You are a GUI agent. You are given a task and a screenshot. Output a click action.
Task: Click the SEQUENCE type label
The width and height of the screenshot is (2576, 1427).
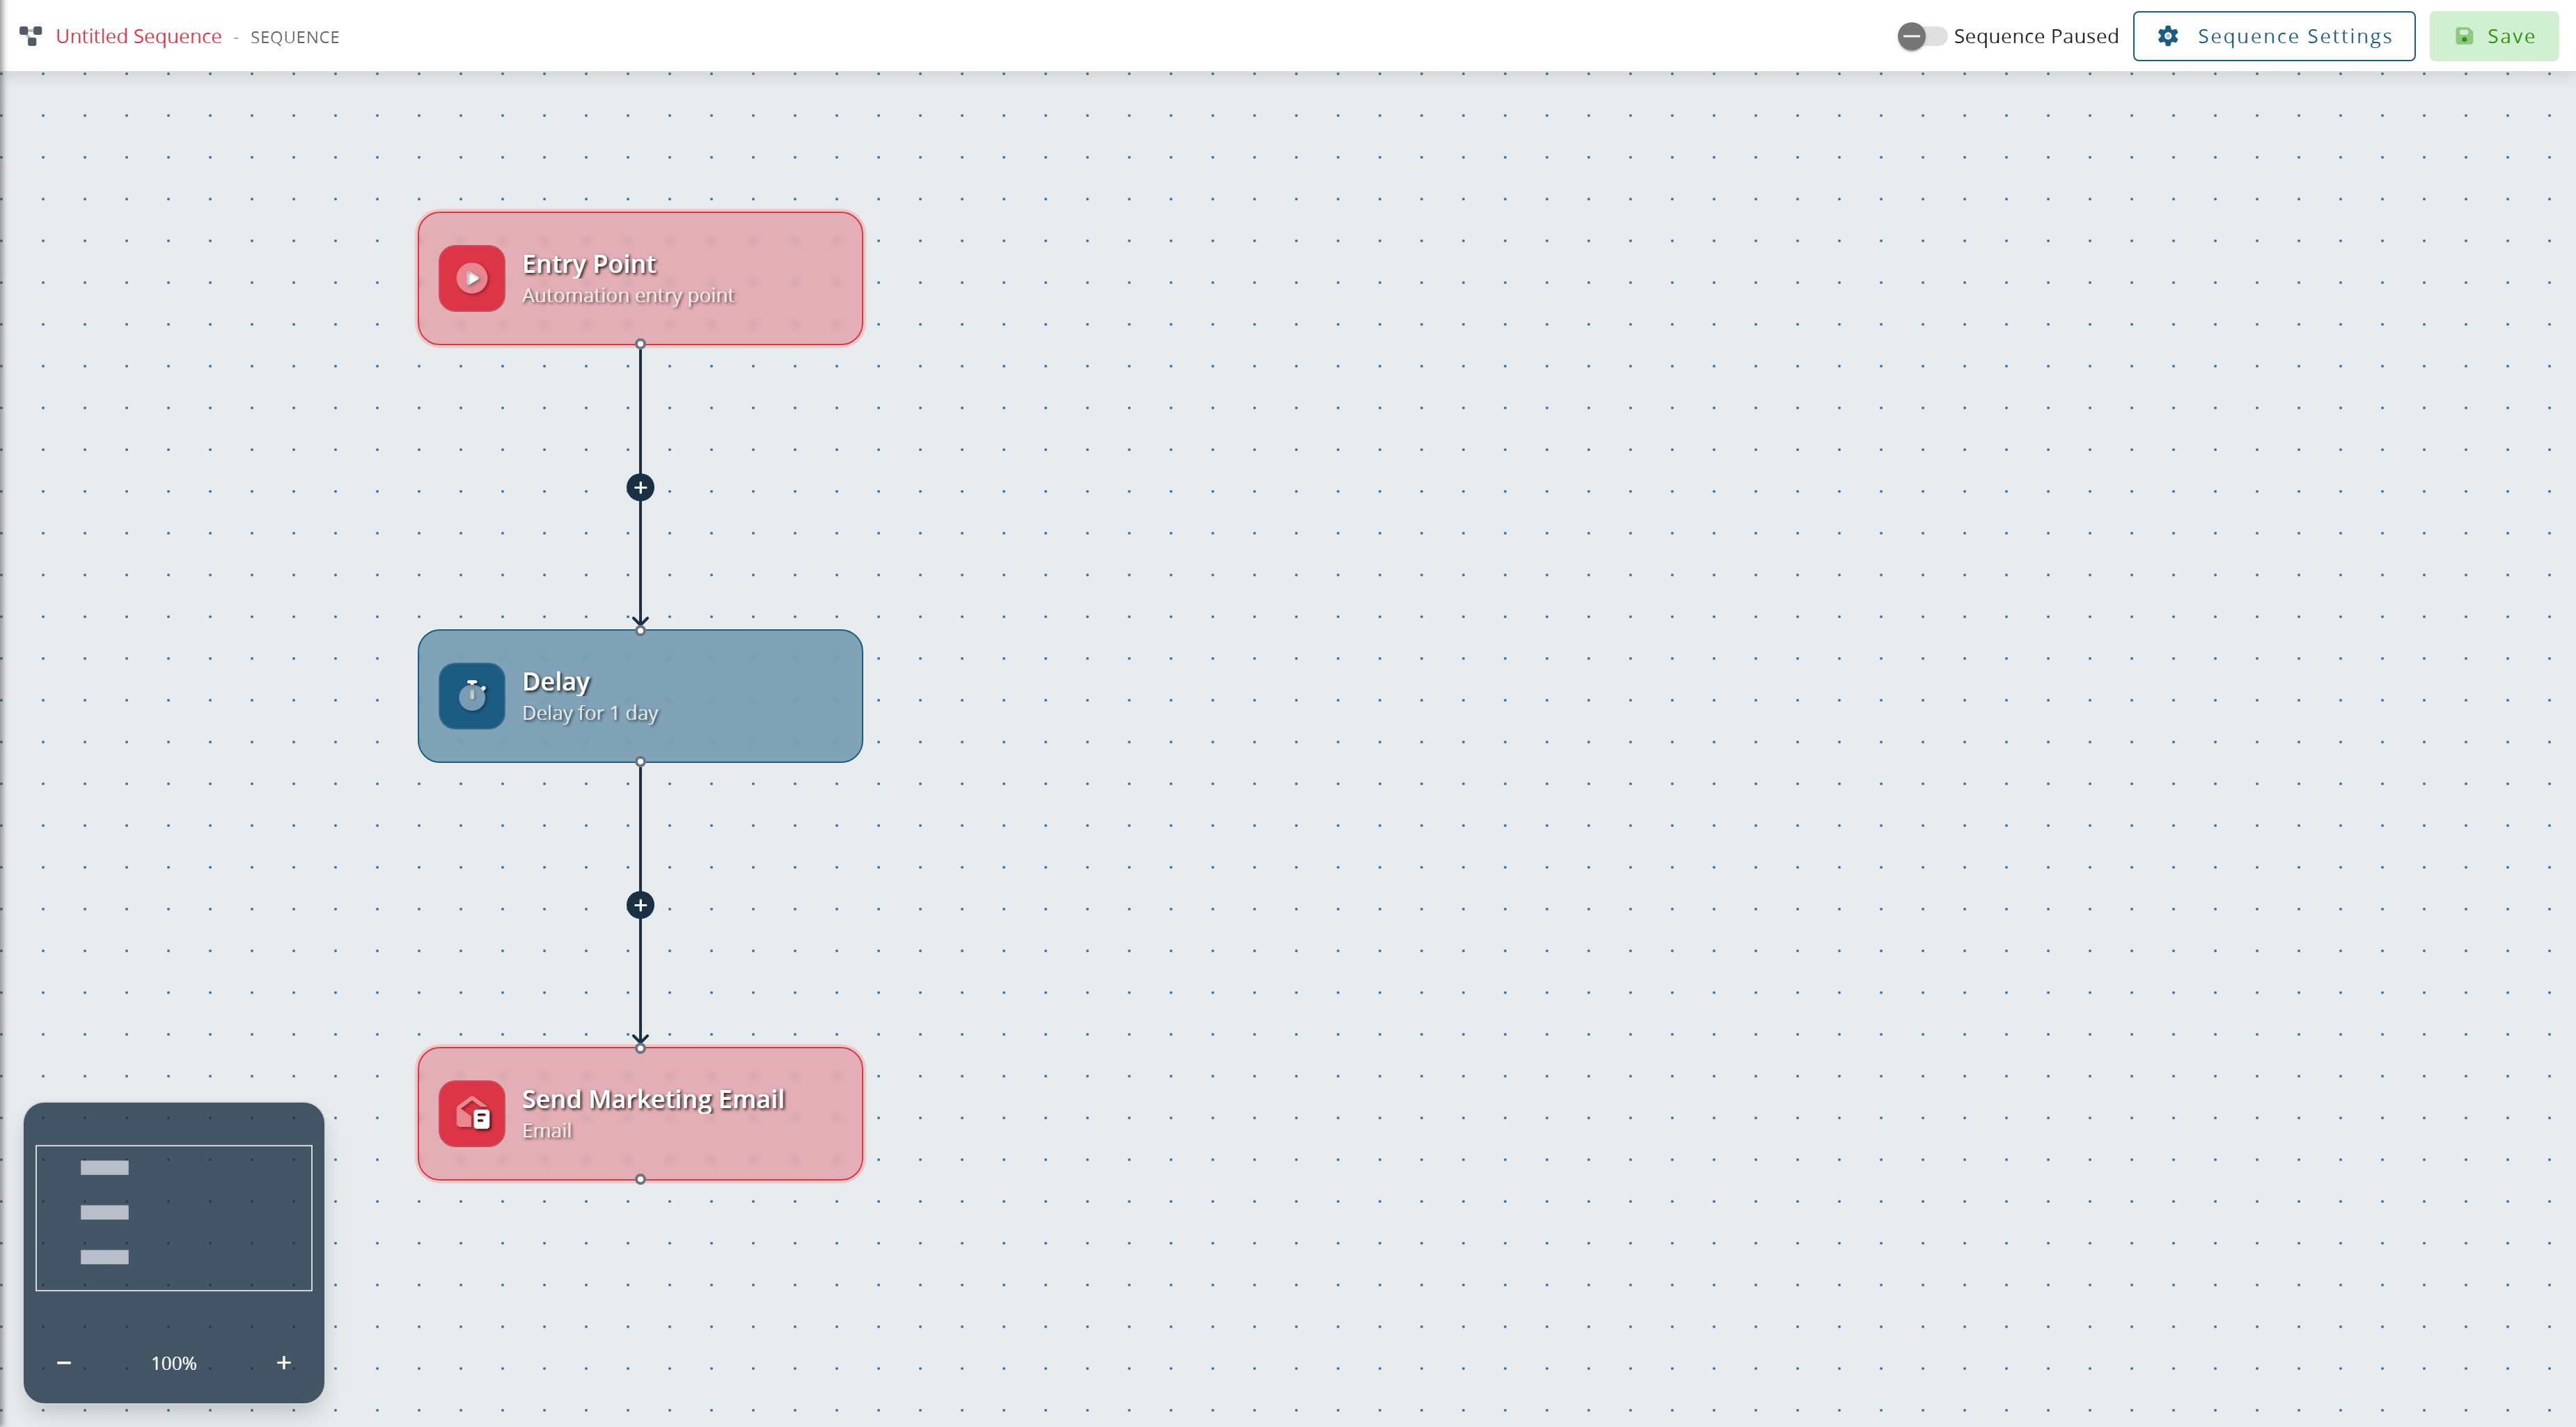295,37
